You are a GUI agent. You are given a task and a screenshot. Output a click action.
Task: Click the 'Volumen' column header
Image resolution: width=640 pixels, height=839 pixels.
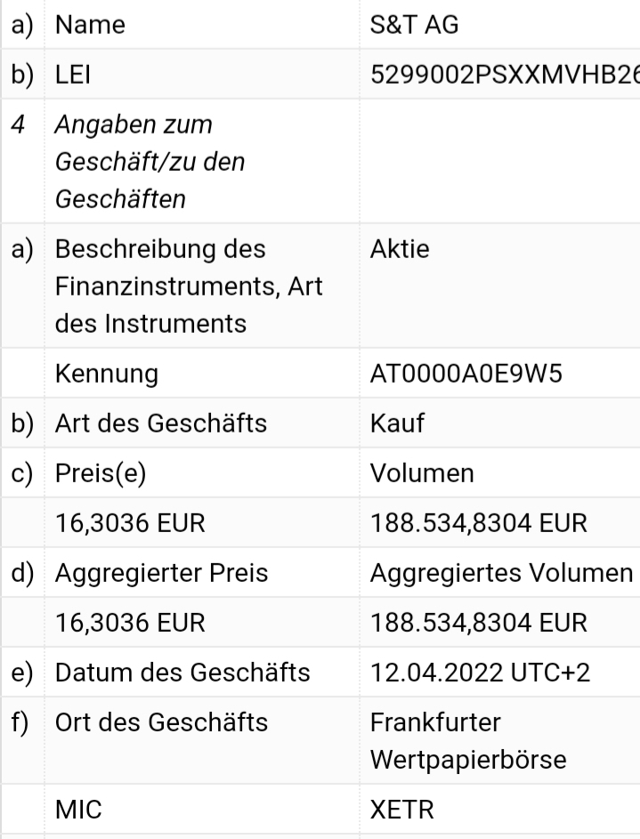click(421, 473)
